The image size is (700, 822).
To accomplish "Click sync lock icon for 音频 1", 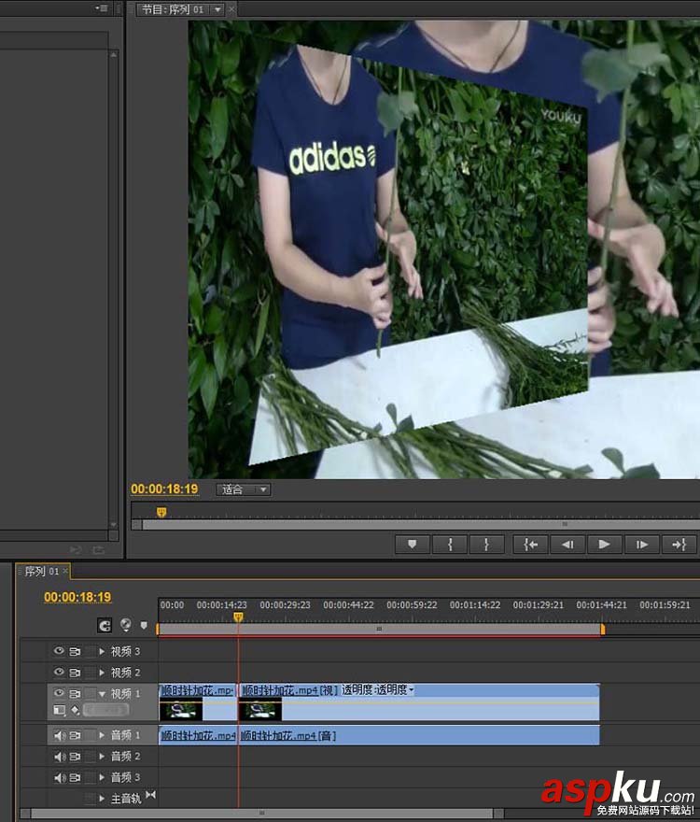I will (x=75, y=735).
